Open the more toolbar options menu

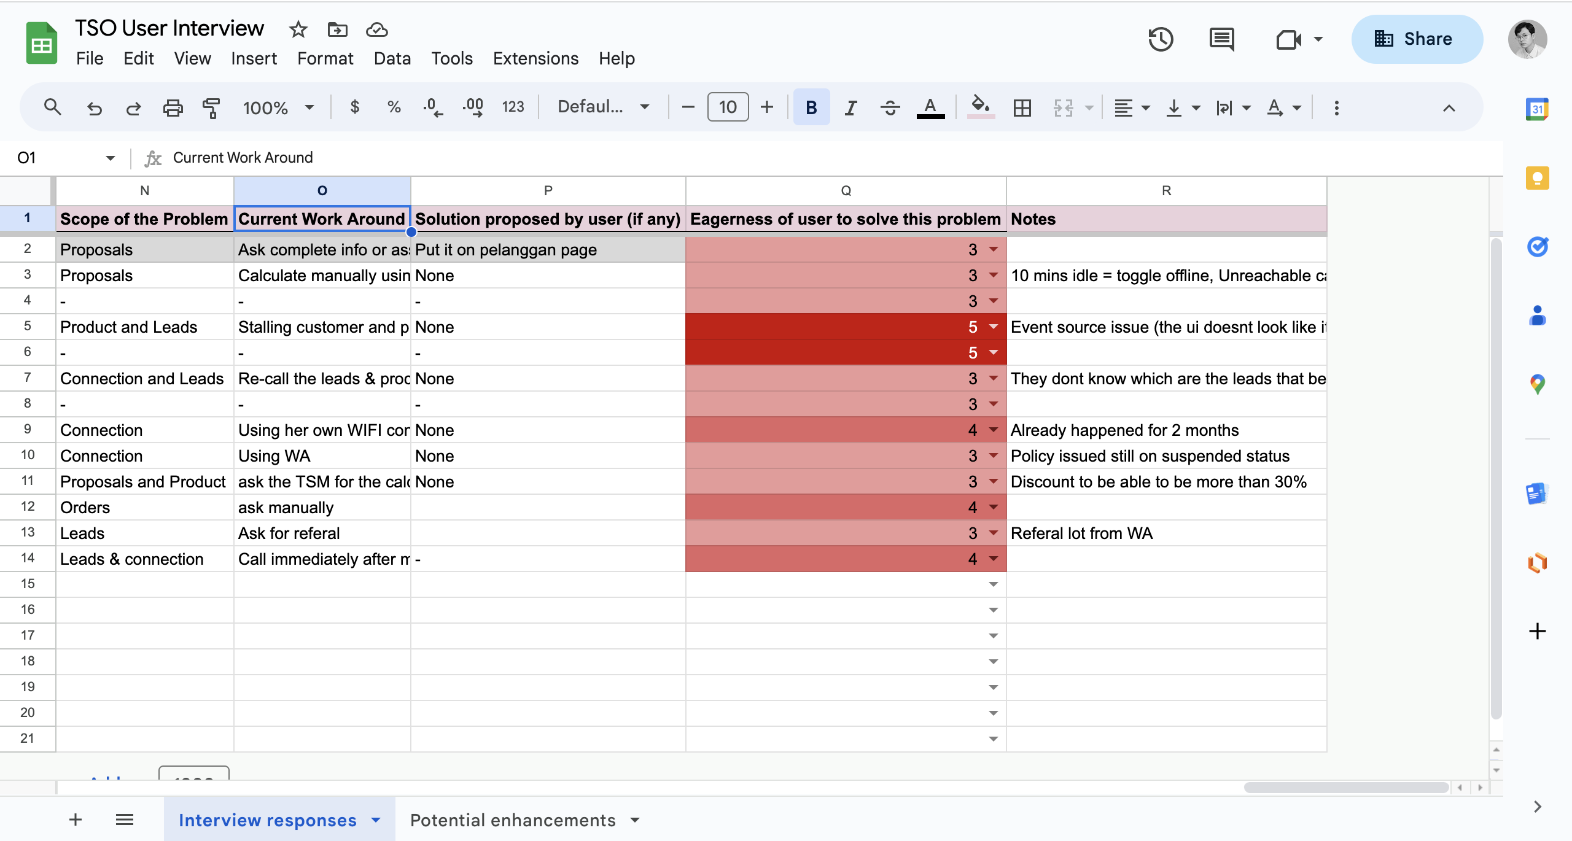[1336, 108]
